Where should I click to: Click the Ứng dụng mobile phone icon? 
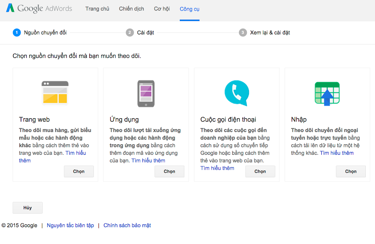click(x=146, y=93)
